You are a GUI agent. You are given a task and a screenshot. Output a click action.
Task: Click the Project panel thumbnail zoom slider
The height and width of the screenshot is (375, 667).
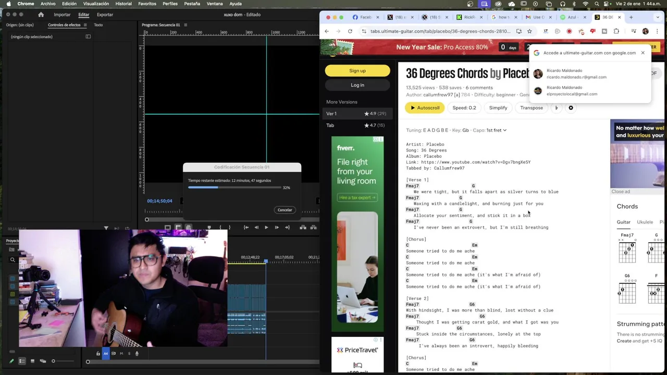click(53, 361)
